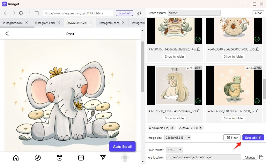Remove the 4096x4096 (15) filter chip
Viewport: 266px width, 164px height.
click(x=172, y=128)
